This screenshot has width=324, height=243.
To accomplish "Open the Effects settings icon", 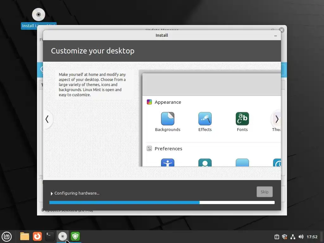I will [x=205, y=119].
